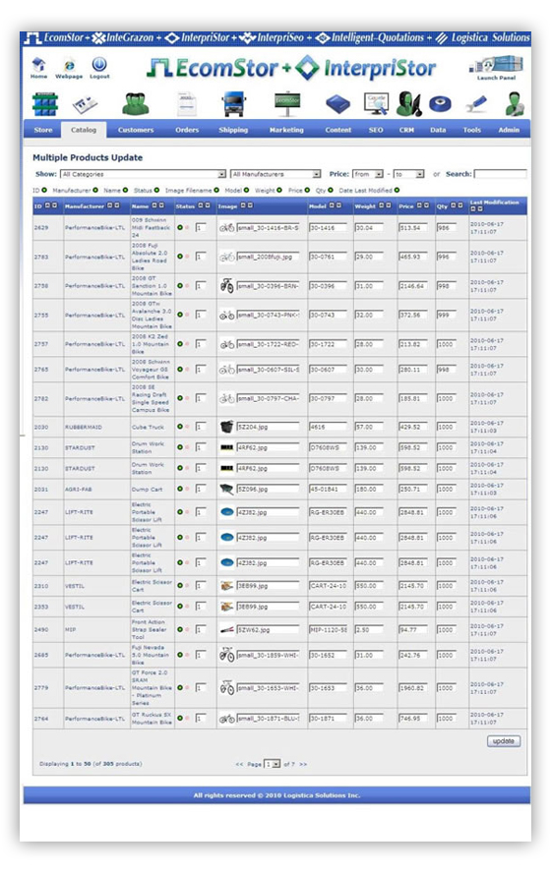Click the green people Customers icon
Image resolution: width=551 pixels, height=873 pixels.
pos(136,104)
